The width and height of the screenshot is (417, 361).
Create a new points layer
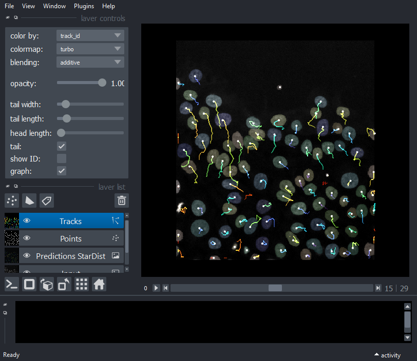(x=12, y=200)
